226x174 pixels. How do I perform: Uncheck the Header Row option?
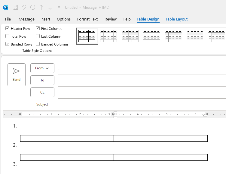(x=7, y=28)
